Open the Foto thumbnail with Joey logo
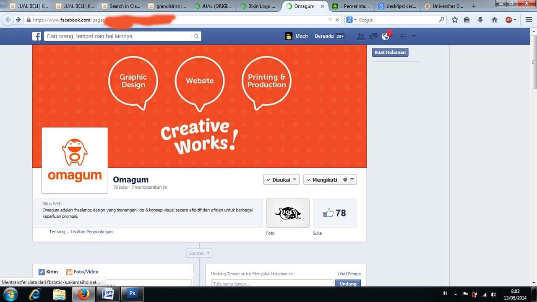 click(x=288, y=213)
